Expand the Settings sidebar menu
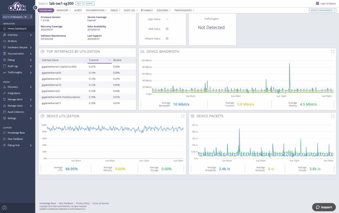 coord(31,118)
